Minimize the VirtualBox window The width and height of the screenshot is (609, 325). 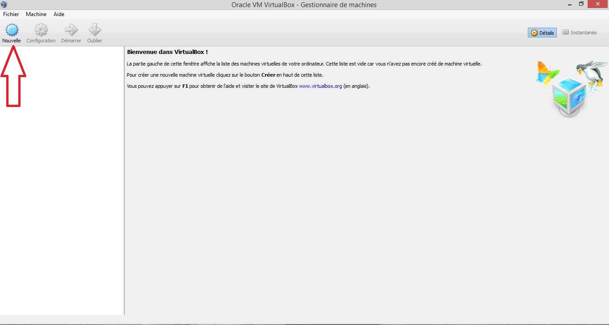[569, 4]
